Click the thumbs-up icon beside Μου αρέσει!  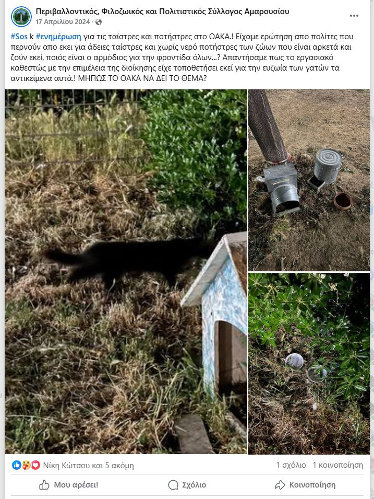[x=44, y=485]
